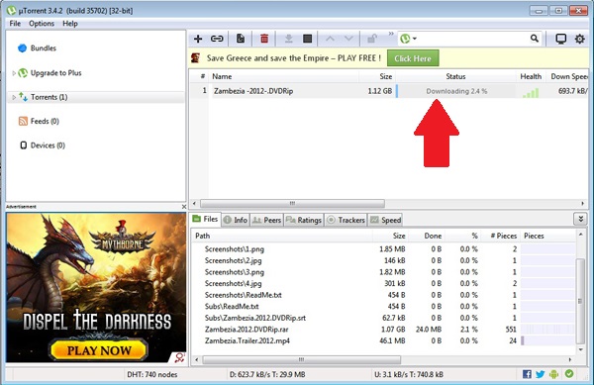Click Move Down Queue arrow icon
This screenshot has height=385, width=594.
point(348,39)
